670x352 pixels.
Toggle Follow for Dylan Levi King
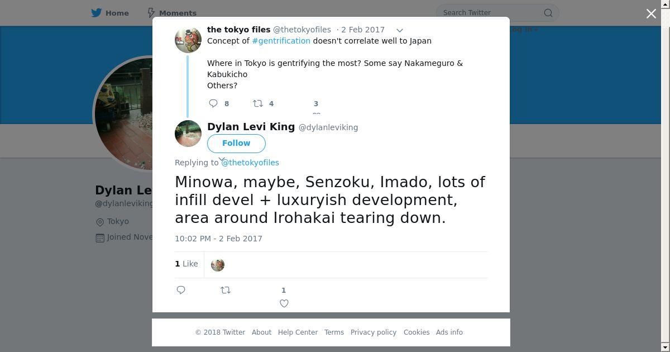[236, 143]
